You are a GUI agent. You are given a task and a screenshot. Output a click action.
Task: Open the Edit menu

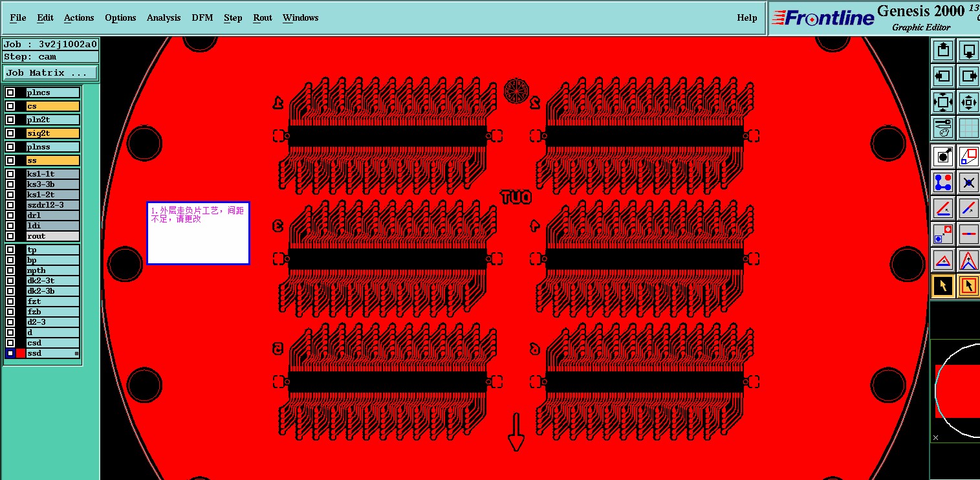[x=45, y=17]
